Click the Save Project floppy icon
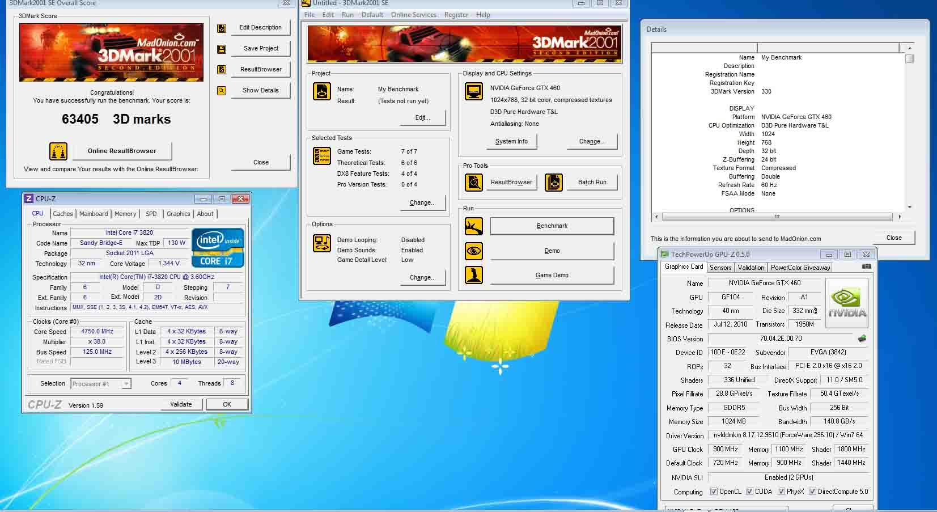This screenshot has height=512, width=937. tap(222, 49)
